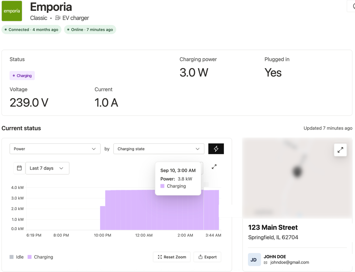Screen dimensions: 355x272
Task: Expand the map to full view
Action: [340, 150]
